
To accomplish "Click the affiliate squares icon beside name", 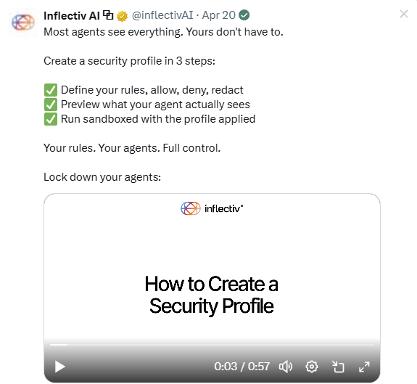I will 108,15.
